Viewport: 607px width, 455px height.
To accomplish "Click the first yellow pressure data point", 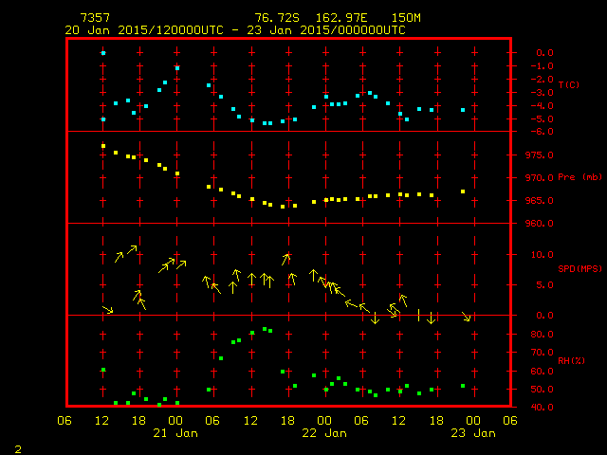I will pyautogui.click(x=103, y=146).
